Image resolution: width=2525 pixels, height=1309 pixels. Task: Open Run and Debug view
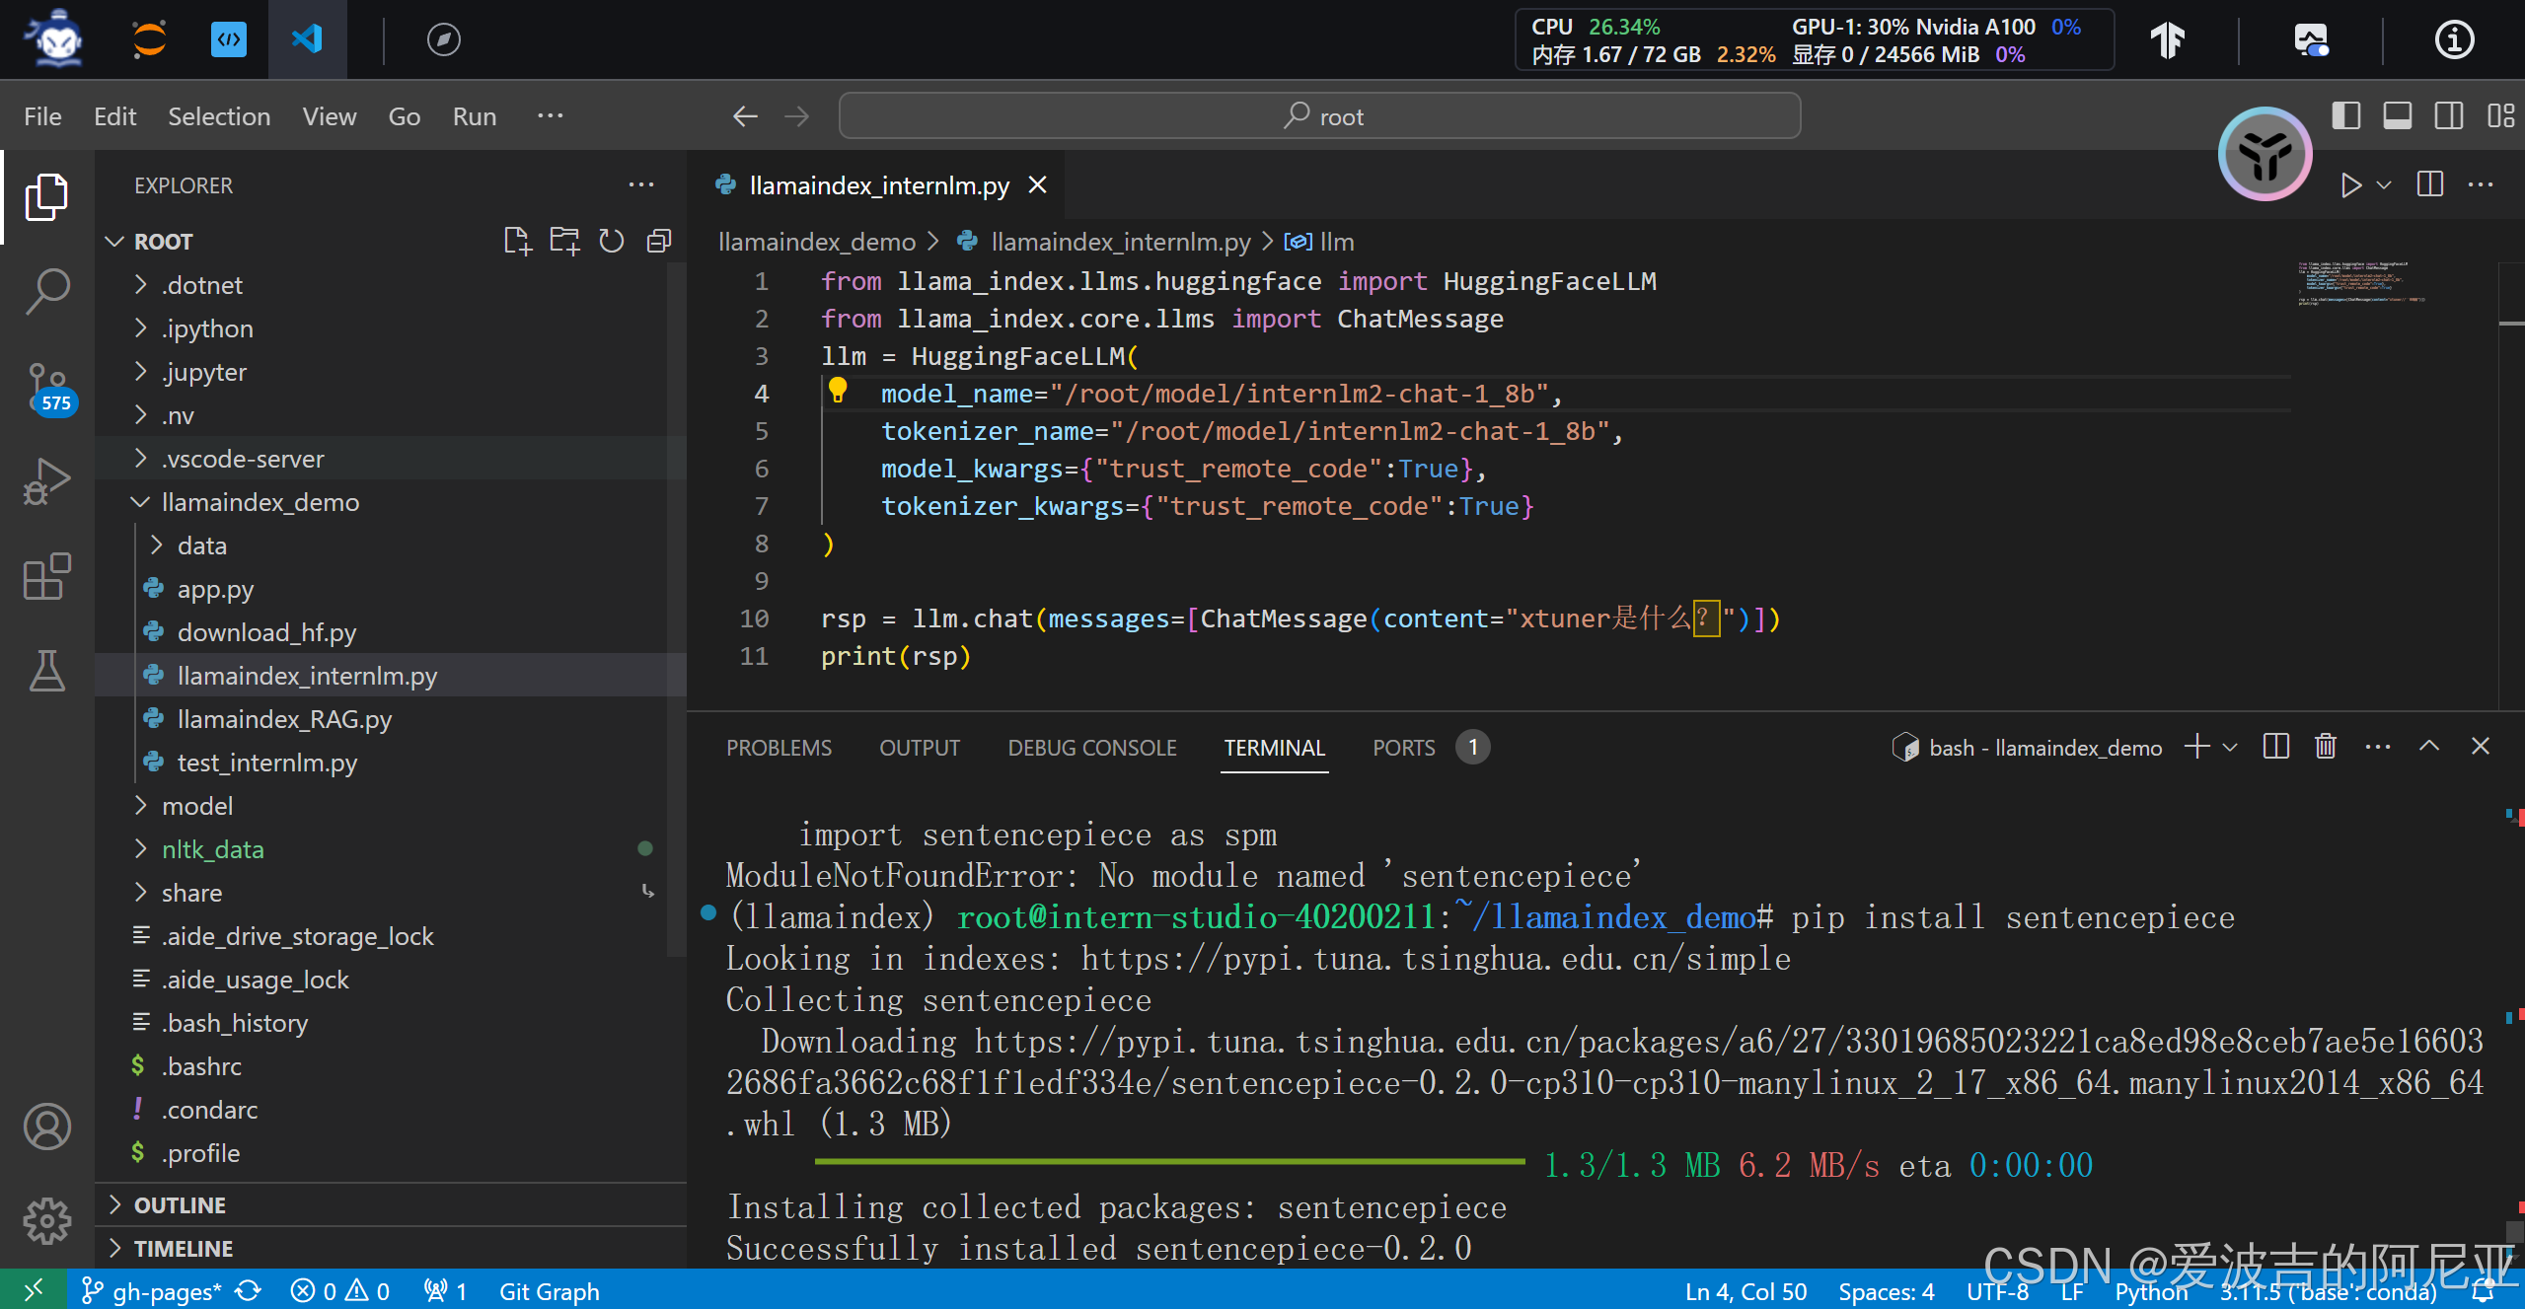[x=46, y=482]
